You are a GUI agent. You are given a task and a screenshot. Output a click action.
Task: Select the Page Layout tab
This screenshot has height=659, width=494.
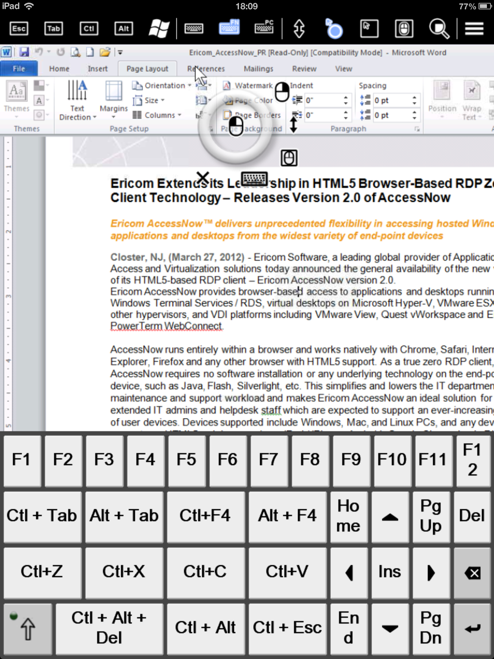147,69
